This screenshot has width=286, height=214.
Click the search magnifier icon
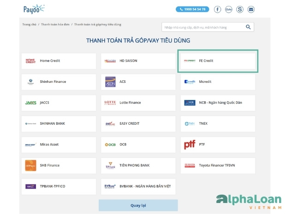tap(248, 27)
